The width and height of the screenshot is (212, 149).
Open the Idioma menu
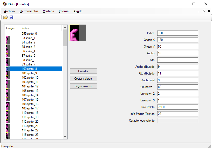coord(64,11)
